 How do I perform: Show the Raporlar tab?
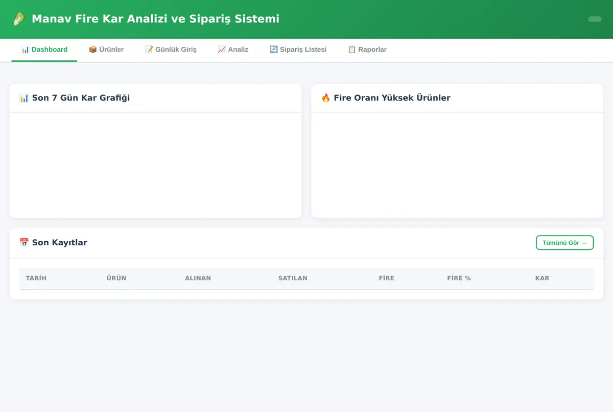[x=367, y=50]
